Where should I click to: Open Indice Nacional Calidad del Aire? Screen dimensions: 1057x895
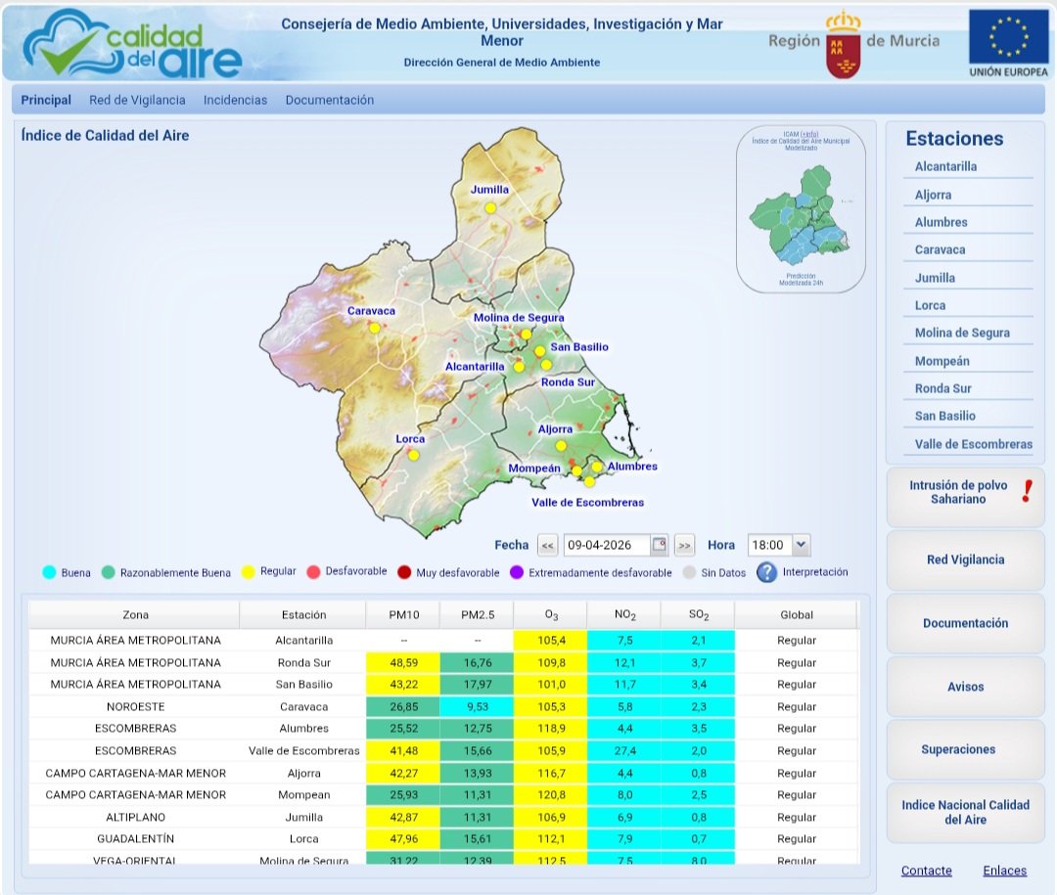pyautogui.click(x=965, y=812)
